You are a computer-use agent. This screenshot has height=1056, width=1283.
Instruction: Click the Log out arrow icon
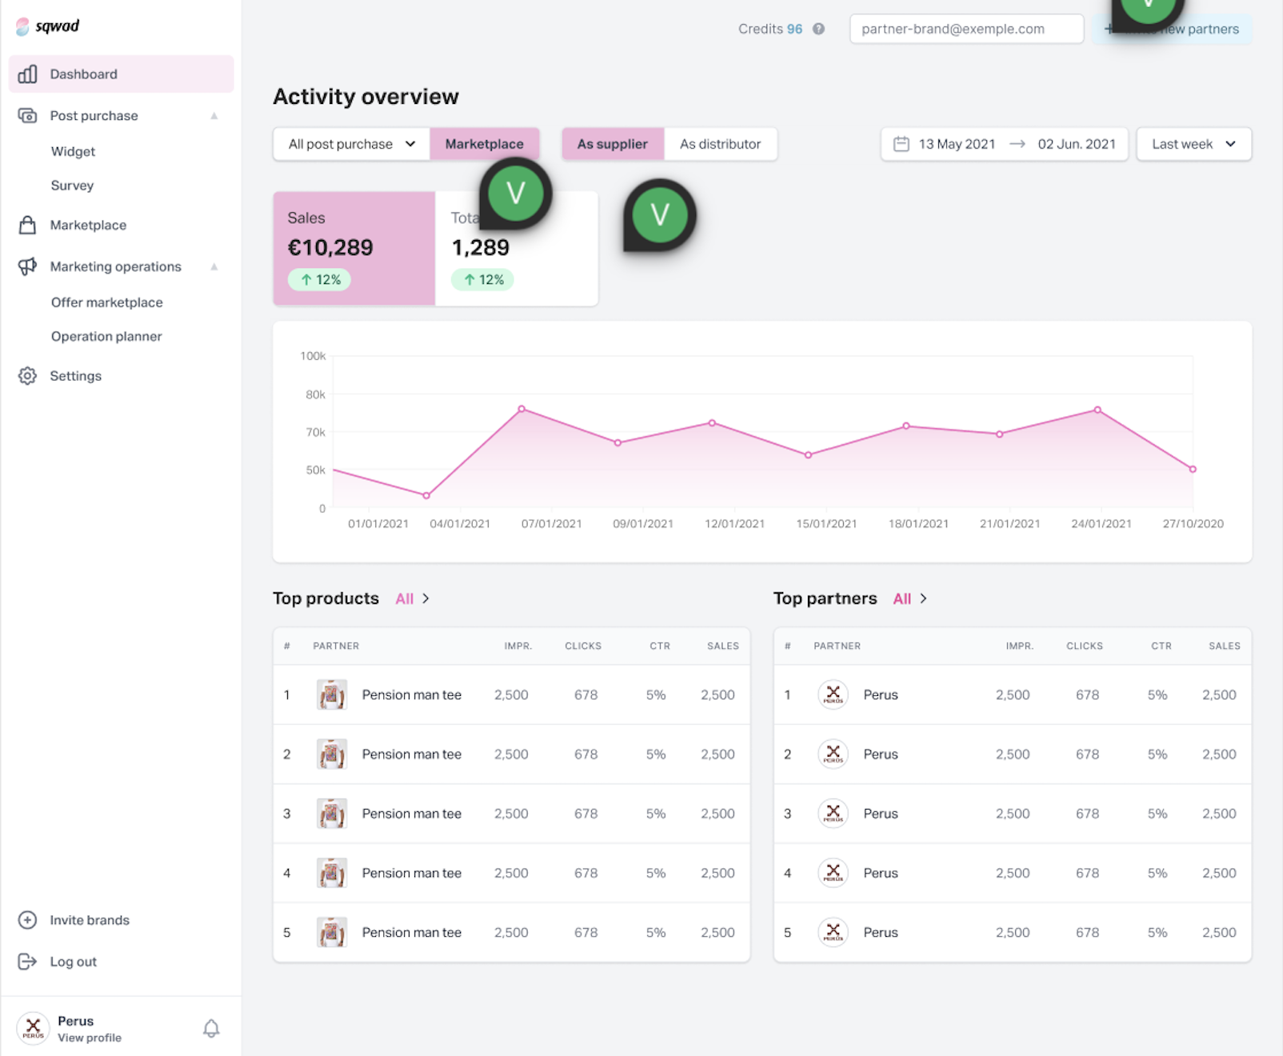pos(27,962)
